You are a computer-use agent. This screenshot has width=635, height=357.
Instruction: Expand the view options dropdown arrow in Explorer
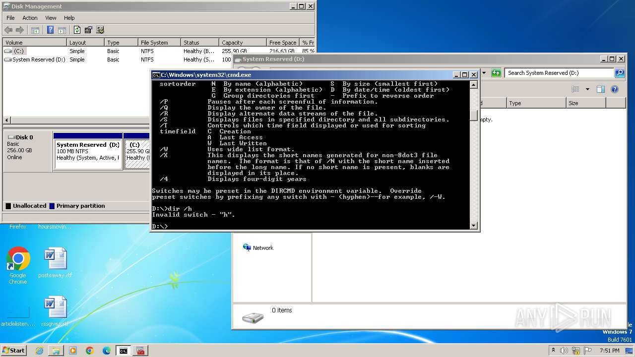587,89
